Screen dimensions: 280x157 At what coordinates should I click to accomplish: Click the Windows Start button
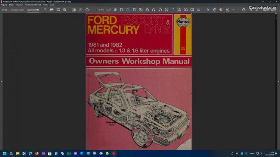pyautogui.click(x=5, y=153)
